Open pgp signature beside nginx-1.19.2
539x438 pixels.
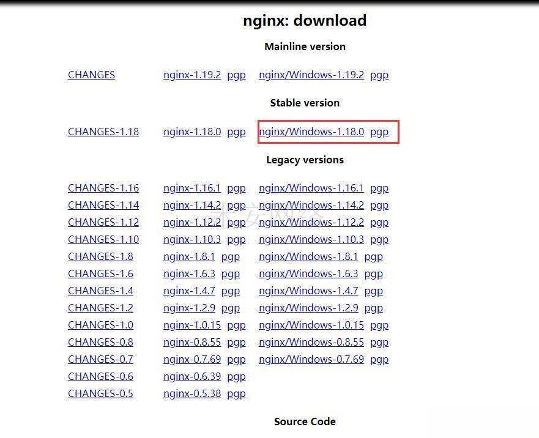pos(237,76)
